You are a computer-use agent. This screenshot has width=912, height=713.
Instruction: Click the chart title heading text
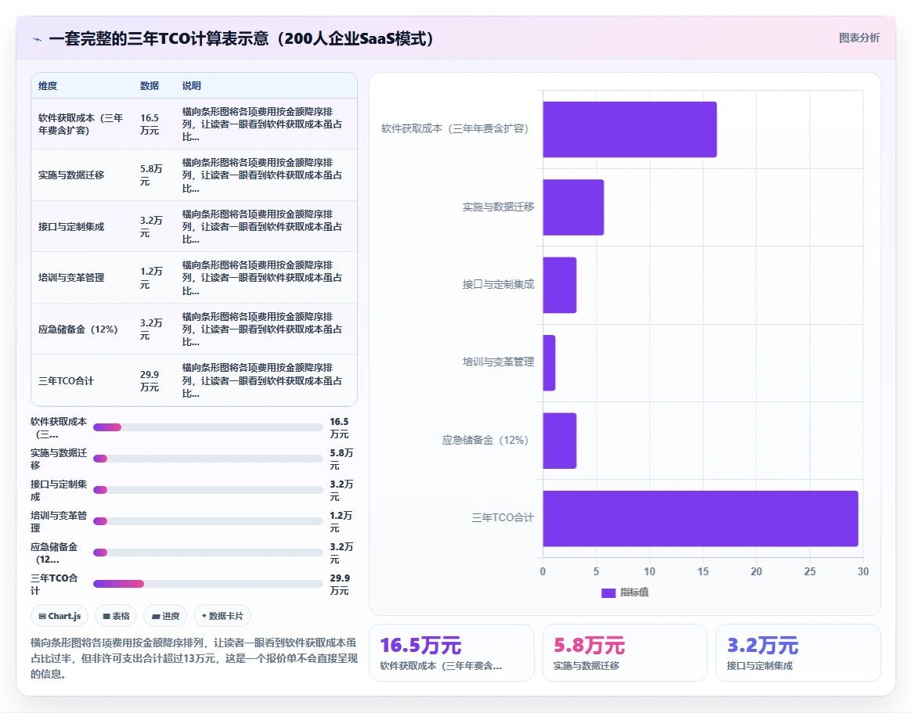241,39
